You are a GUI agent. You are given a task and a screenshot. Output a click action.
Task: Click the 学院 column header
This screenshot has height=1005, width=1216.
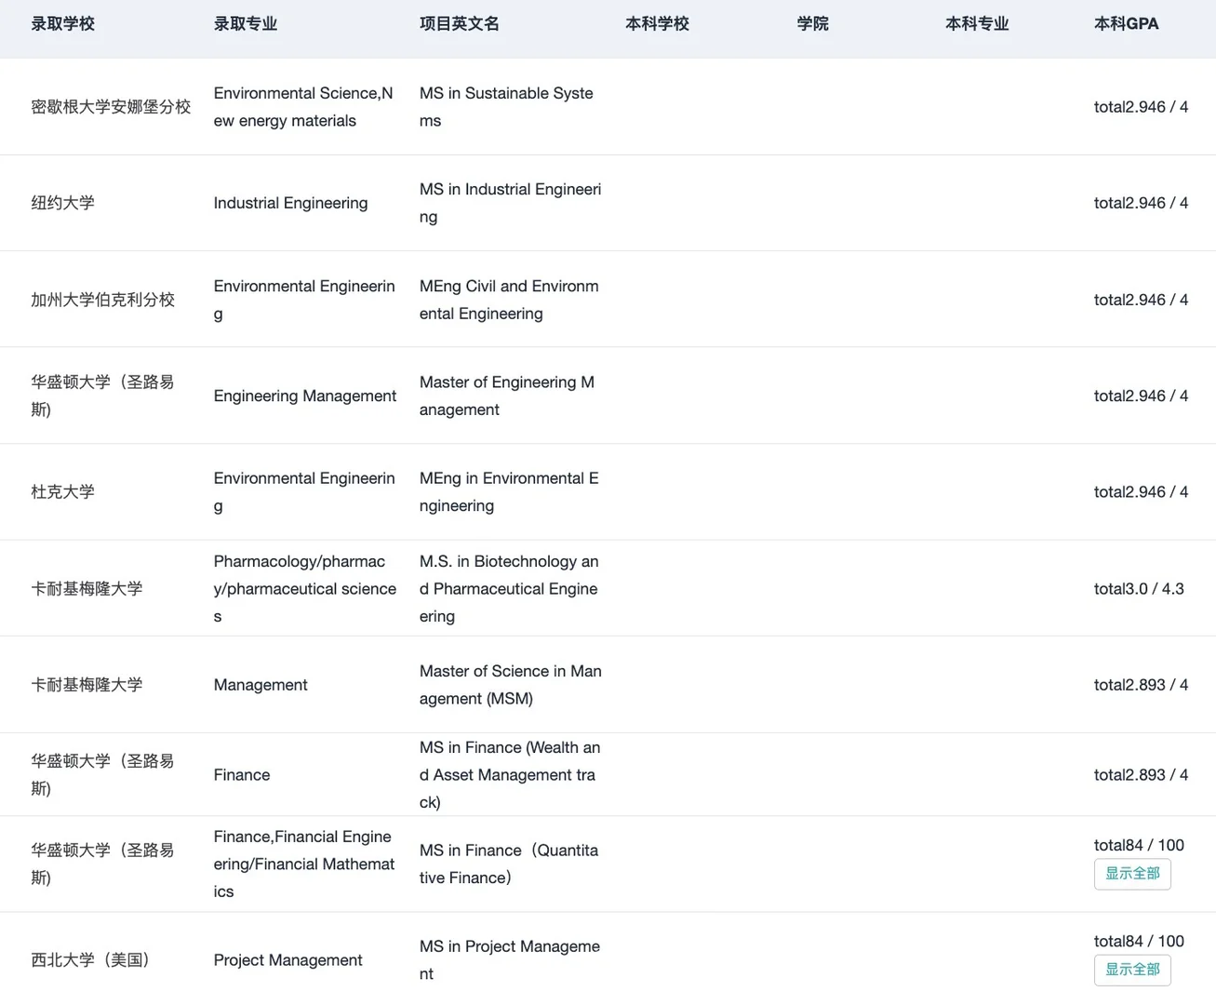point(813,24)
